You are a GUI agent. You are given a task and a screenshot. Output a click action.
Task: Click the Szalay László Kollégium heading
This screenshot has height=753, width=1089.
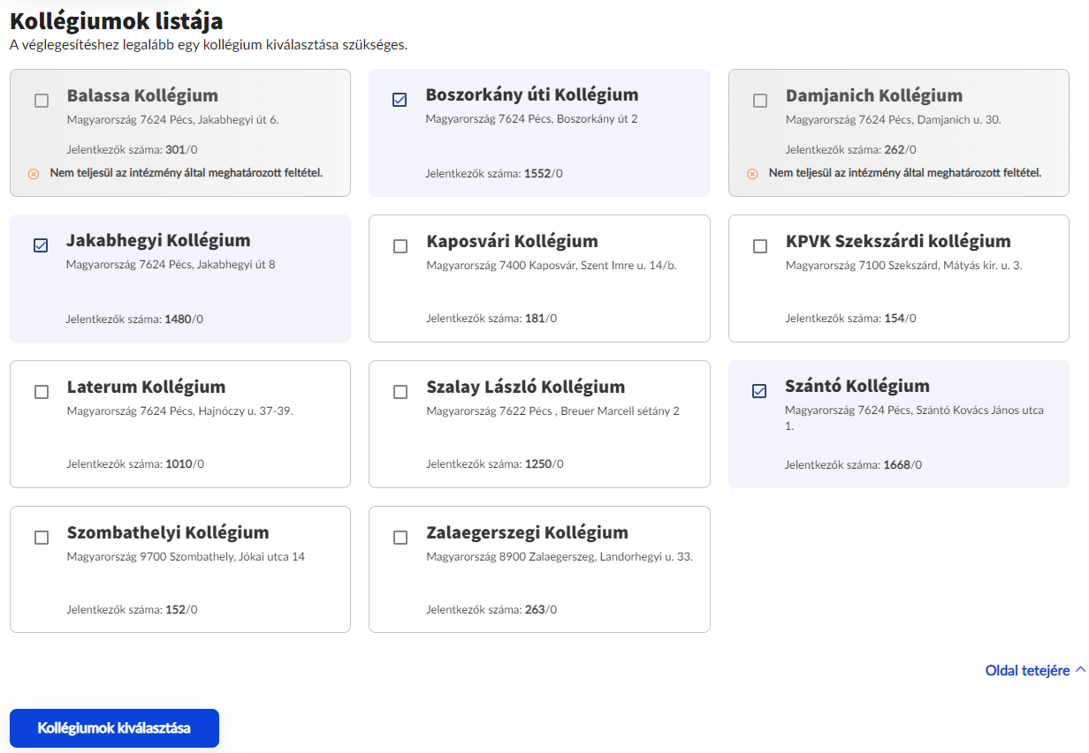(525, 387)
